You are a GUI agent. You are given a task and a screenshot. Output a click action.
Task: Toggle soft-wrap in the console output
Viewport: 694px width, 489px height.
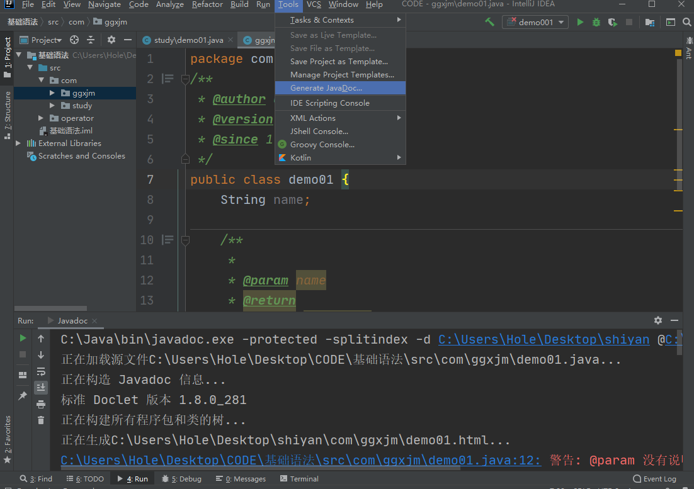click(41, 371)
